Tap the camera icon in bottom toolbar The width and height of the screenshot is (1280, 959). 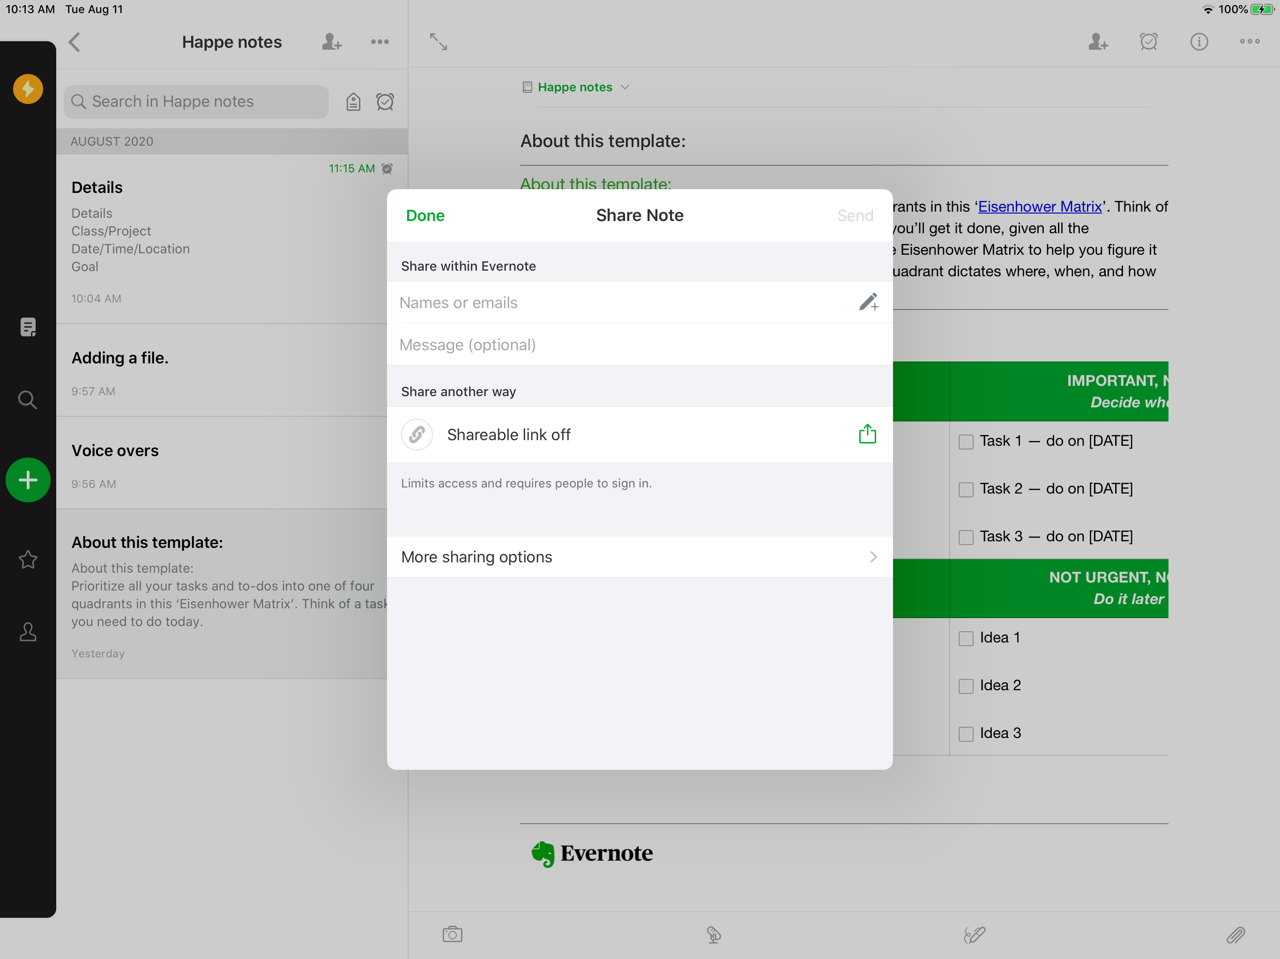tap(453, 934)
